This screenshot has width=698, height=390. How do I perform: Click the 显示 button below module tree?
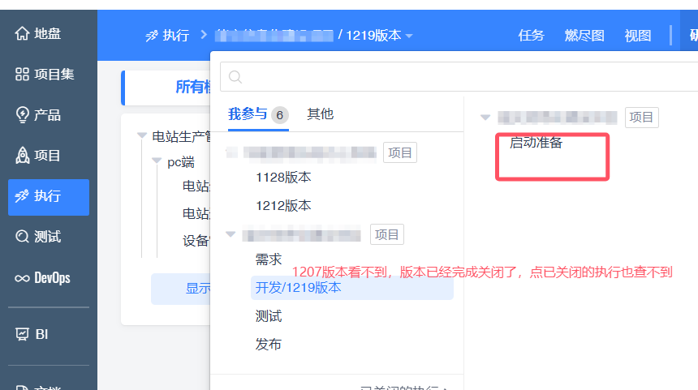pos(181,289)
